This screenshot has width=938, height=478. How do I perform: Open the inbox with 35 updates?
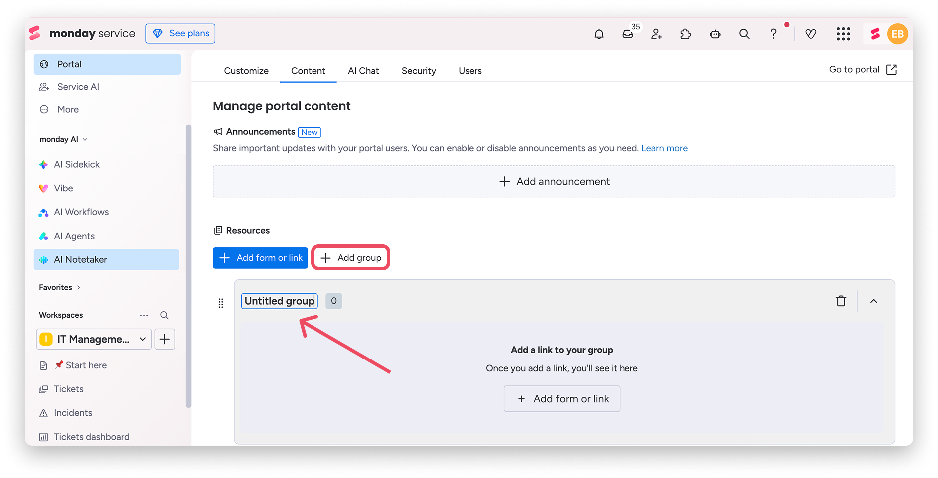click(x=628, y=34)
